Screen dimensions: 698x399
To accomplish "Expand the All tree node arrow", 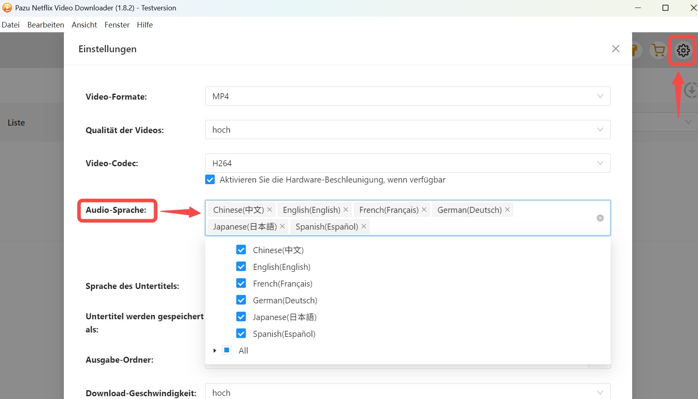I will pos(215,351).
